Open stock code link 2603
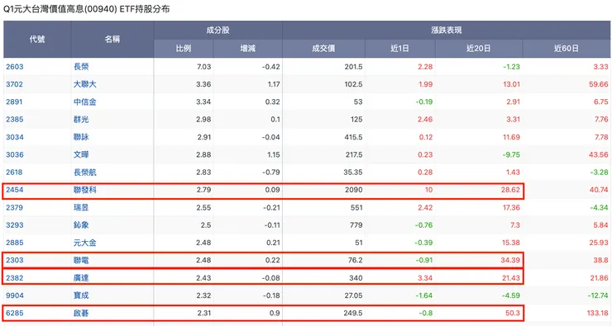 pyautogui.click(x=14, y=67)
